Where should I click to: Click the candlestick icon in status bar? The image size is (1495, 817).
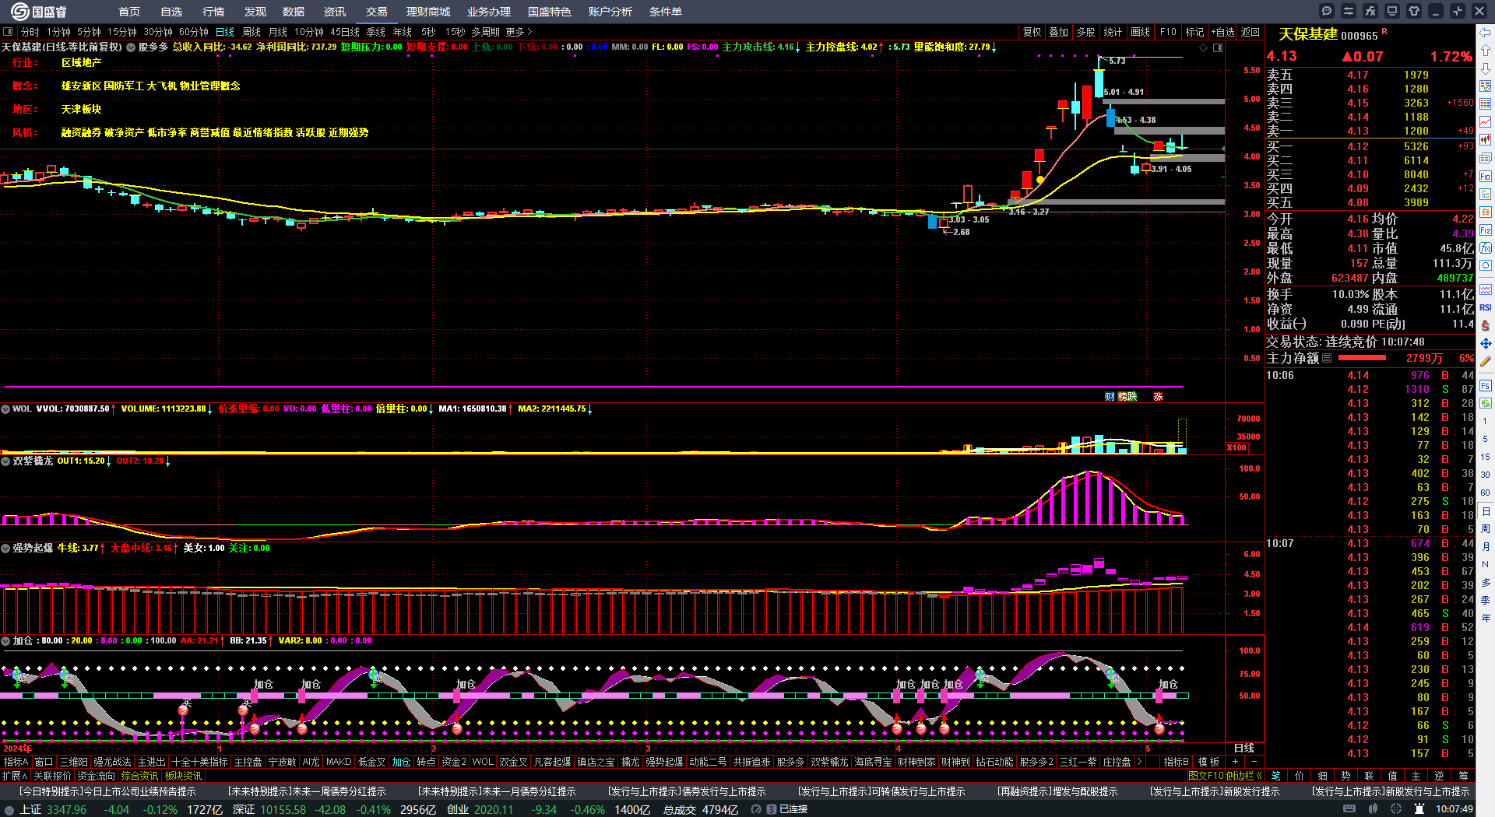click(x=1373, y=809)
